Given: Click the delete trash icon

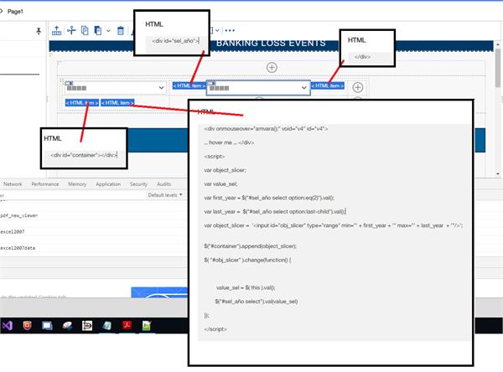Looking at the screenshot, I should coord(120,30).
